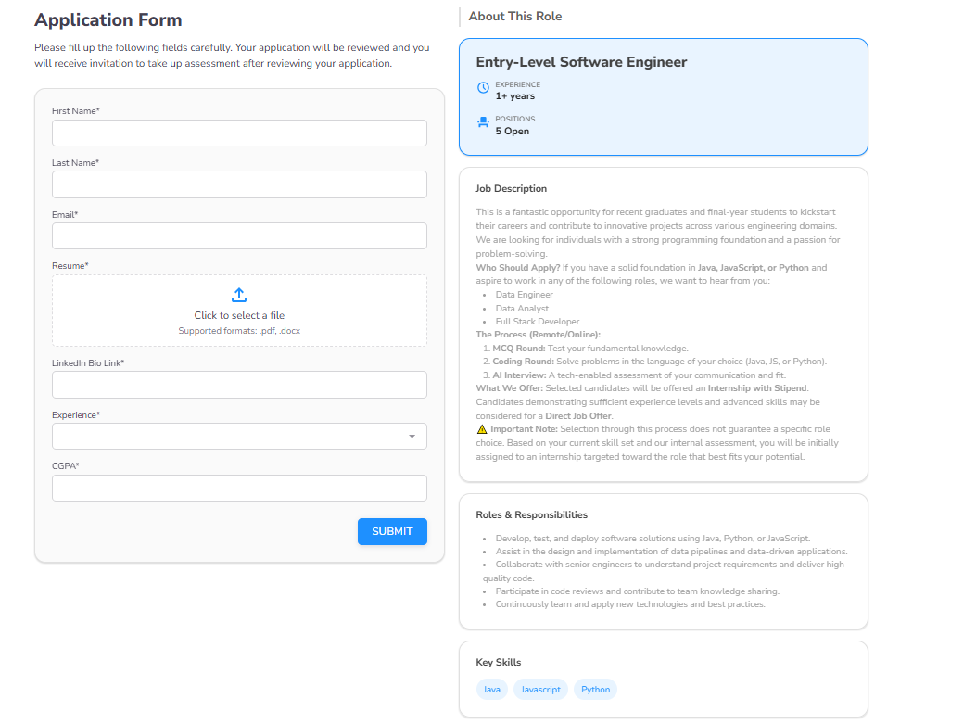Click the clock icon next to Experience

[483, 87]
